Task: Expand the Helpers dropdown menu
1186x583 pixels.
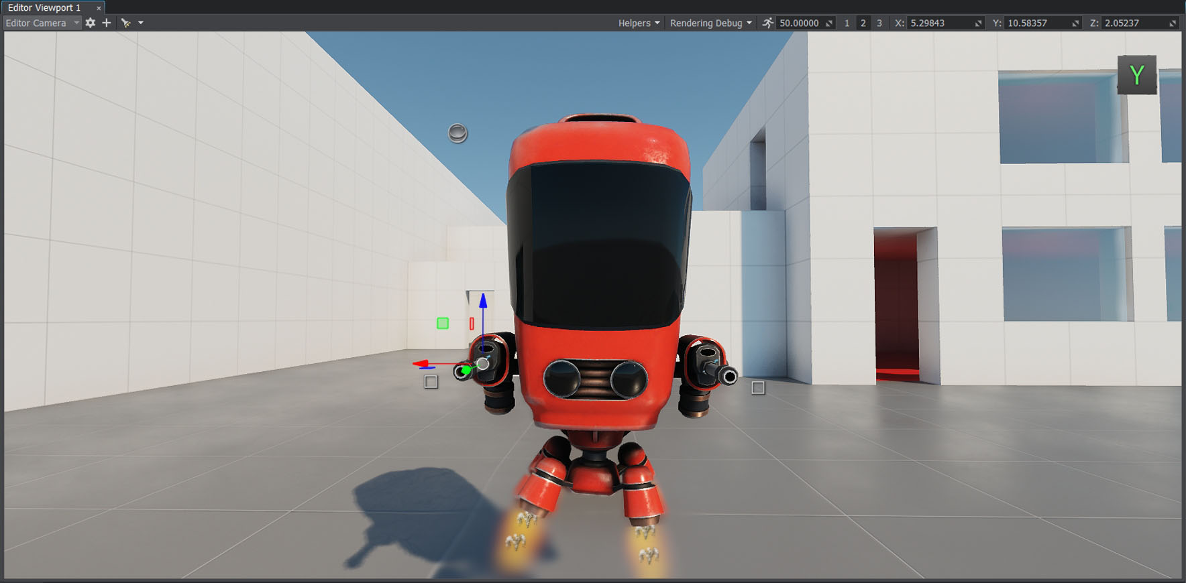Action: [x=639, y=23]
